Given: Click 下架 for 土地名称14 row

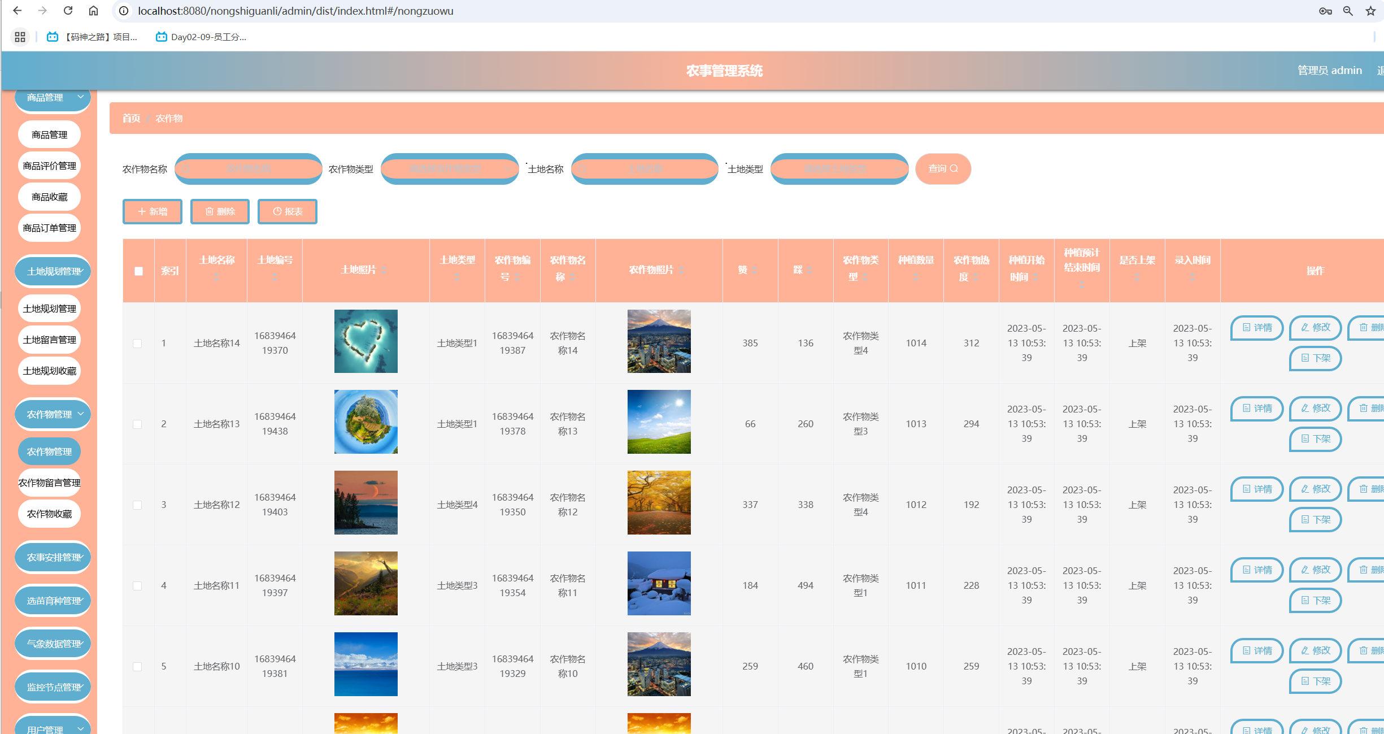Looking at the screenshot, I should pos(1315,358).
